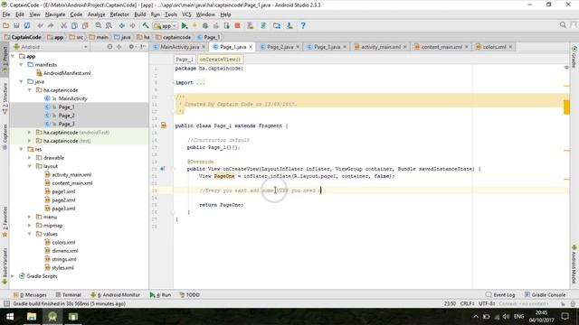Collapse the manifests folder
This screenshot has height=325, width=579.
click(21, 64)
